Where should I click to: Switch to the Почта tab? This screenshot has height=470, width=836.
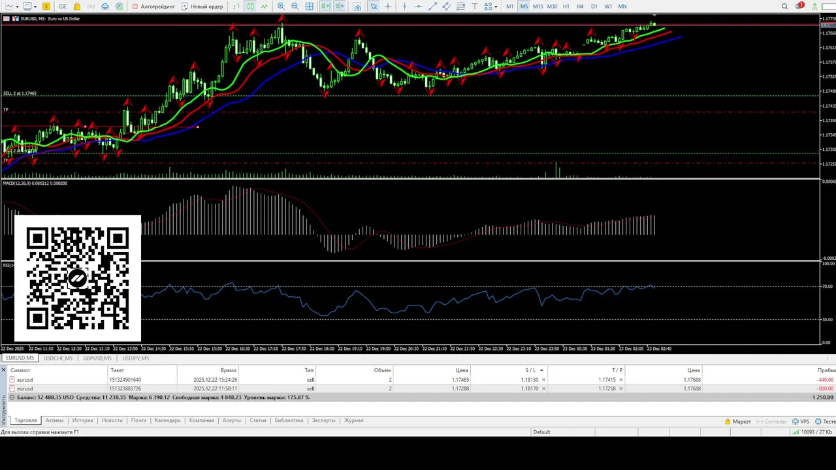tap(138, 420)
